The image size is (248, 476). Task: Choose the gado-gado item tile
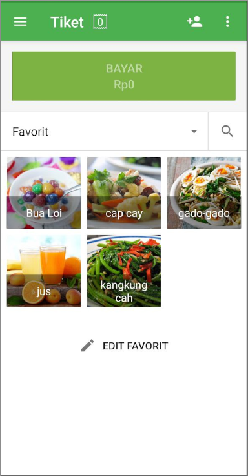click(203, 192)
